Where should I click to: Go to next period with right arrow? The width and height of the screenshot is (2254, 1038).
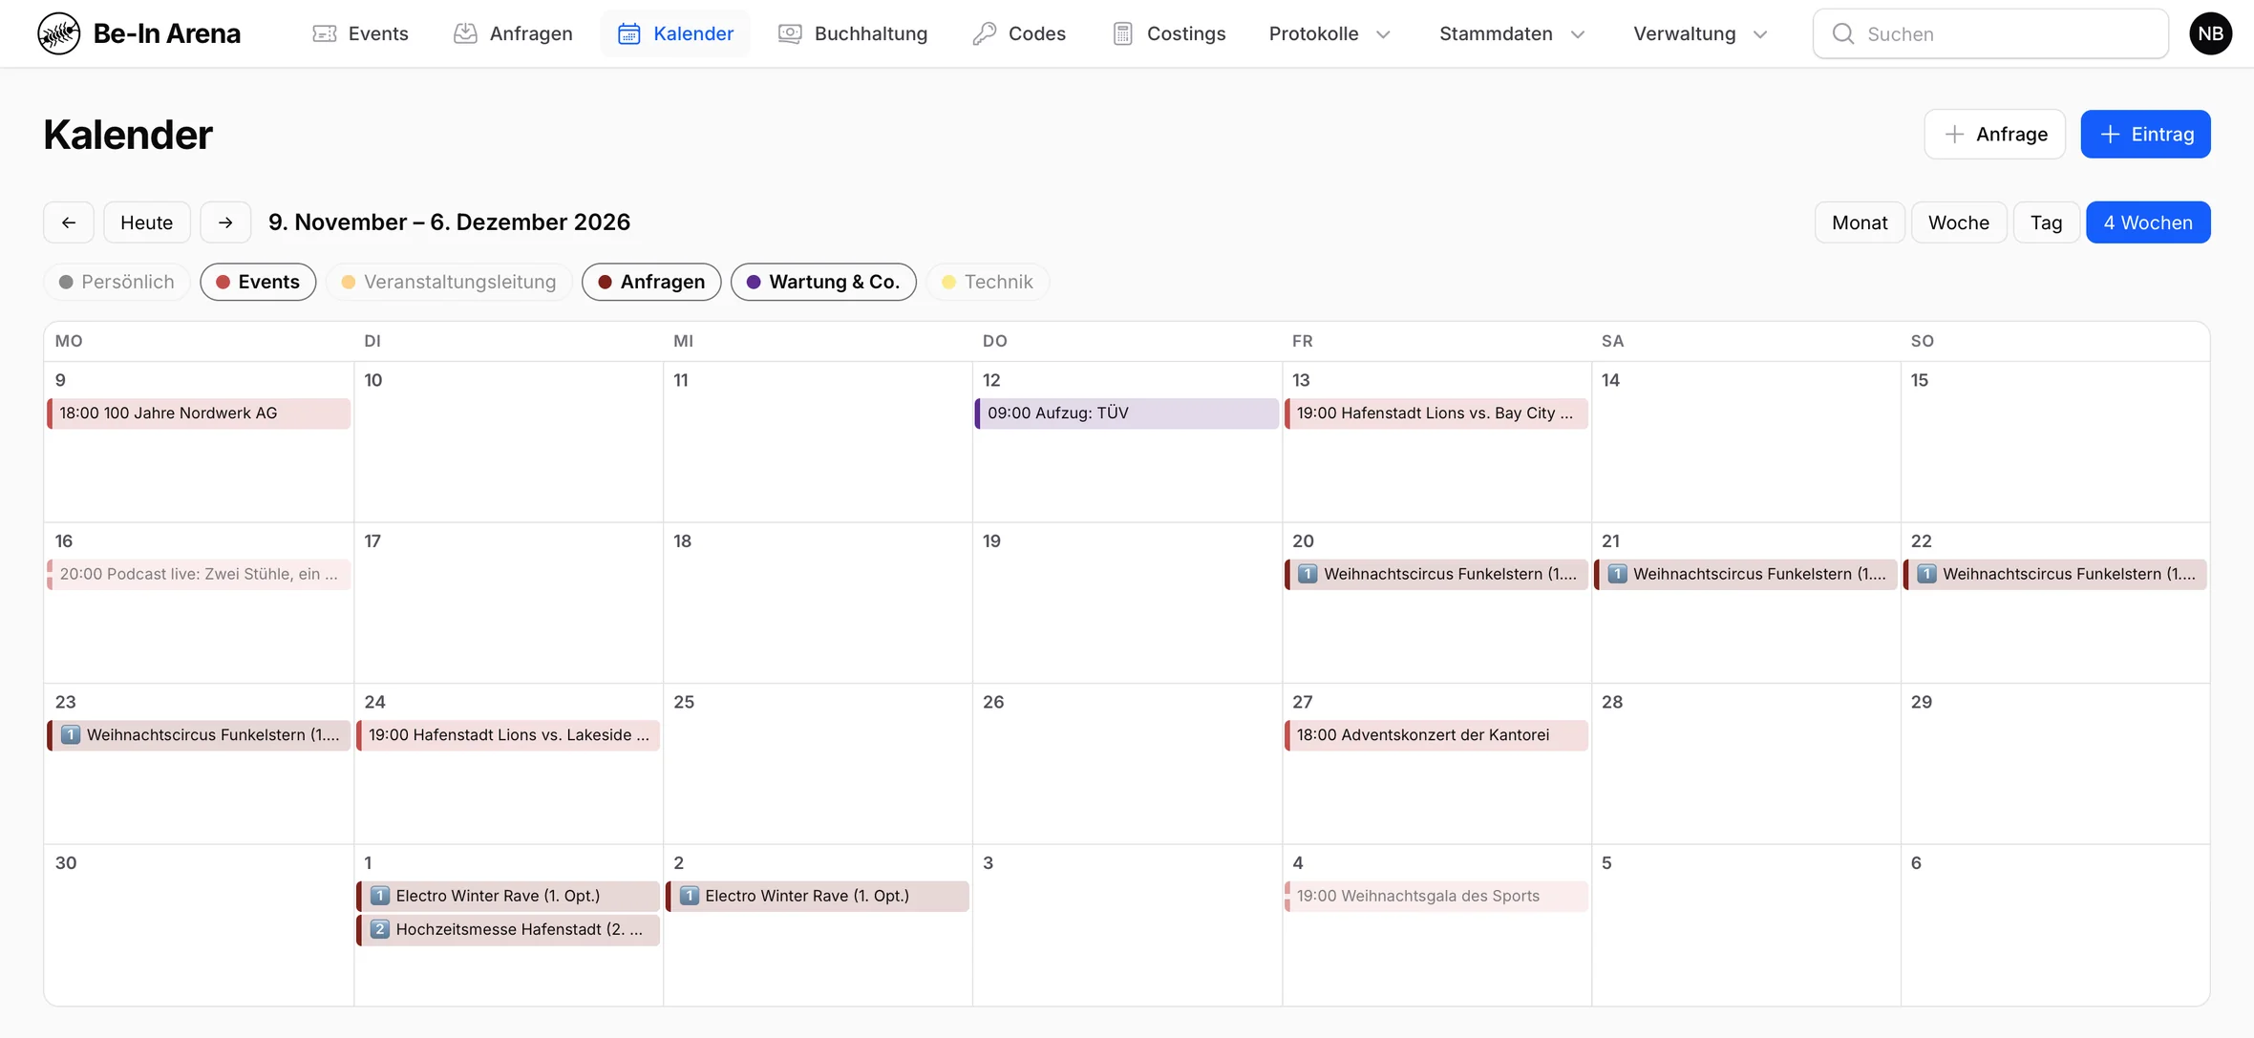coord(225,222)
